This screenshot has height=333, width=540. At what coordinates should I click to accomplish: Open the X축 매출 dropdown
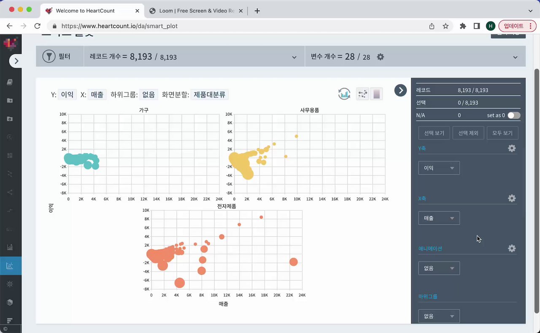coord(439,218)
